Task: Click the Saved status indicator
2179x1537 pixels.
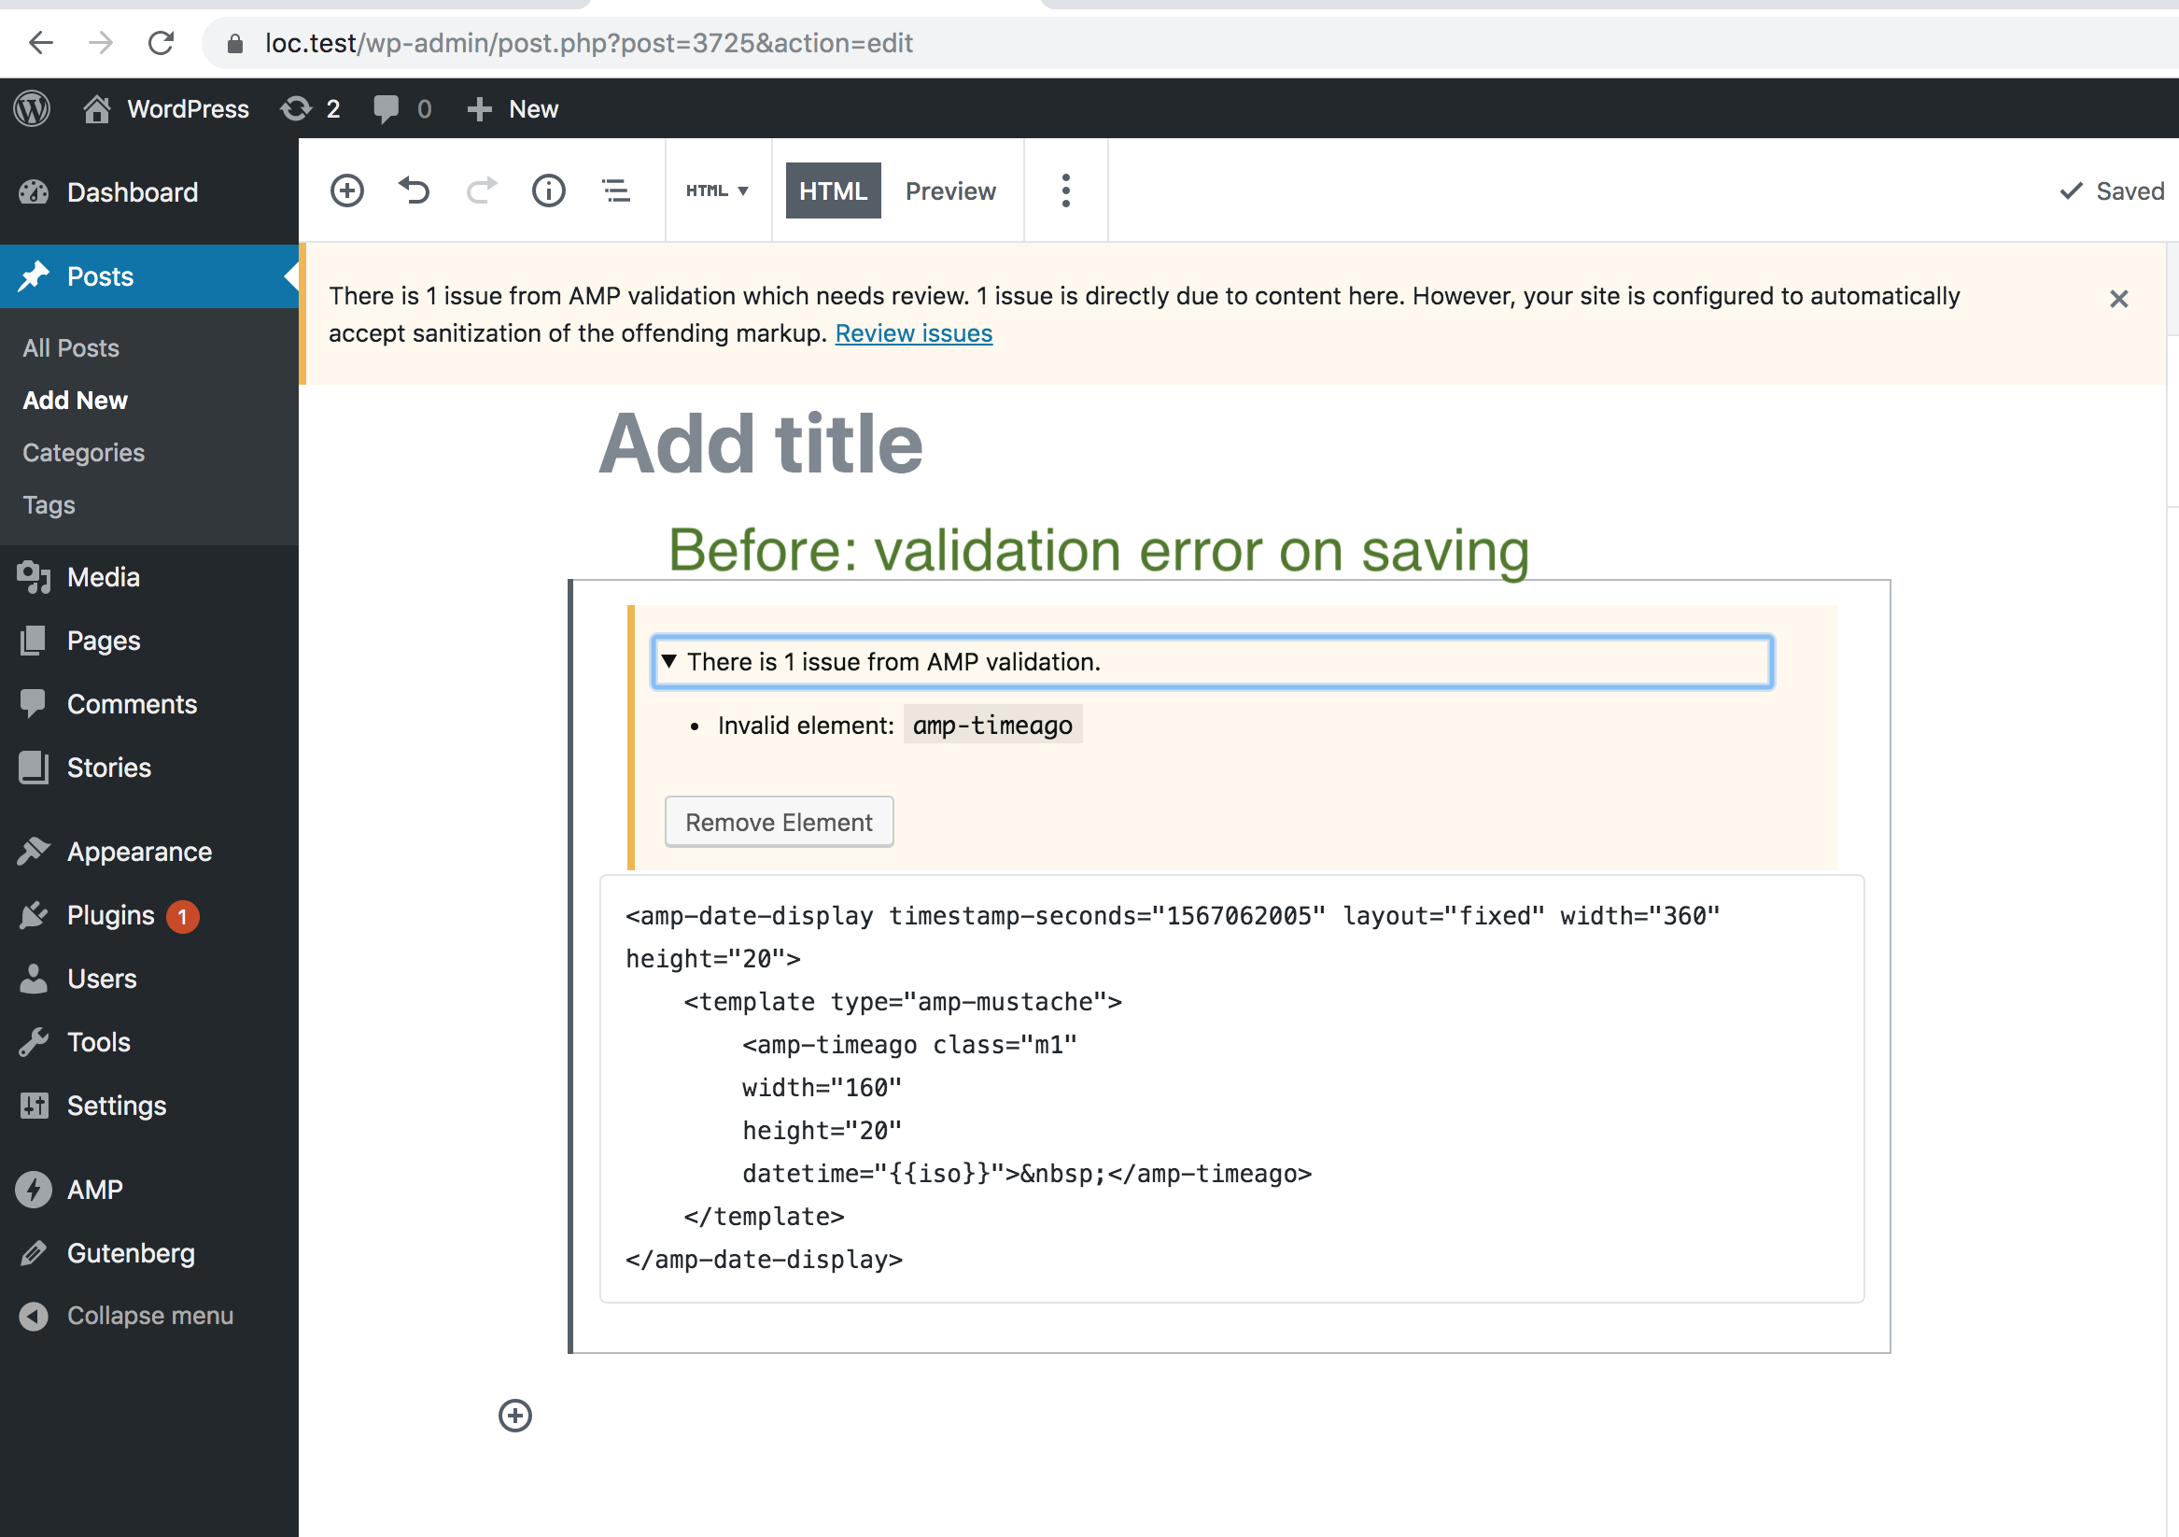Action: coord(2112,190)
